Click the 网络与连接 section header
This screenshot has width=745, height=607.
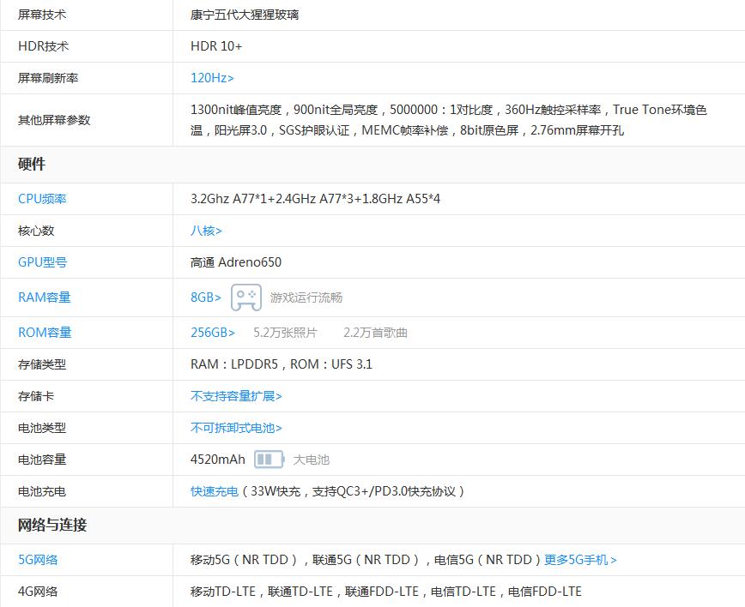tap(52, 525)
